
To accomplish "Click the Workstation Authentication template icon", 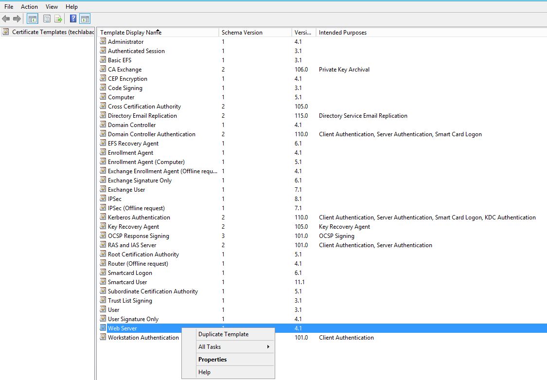I will click(103, 337).
